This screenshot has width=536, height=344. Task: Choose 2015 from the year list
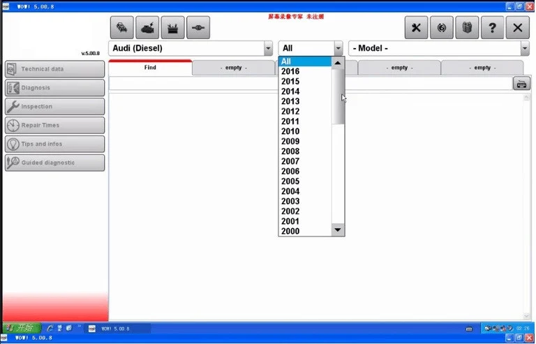pyautogui.click(x=305, y=82)
